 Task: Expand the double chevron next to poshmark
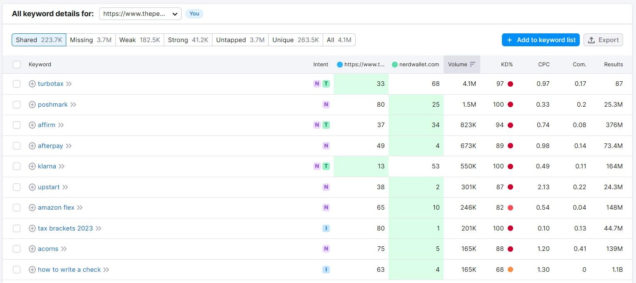(x=73, y=105)
